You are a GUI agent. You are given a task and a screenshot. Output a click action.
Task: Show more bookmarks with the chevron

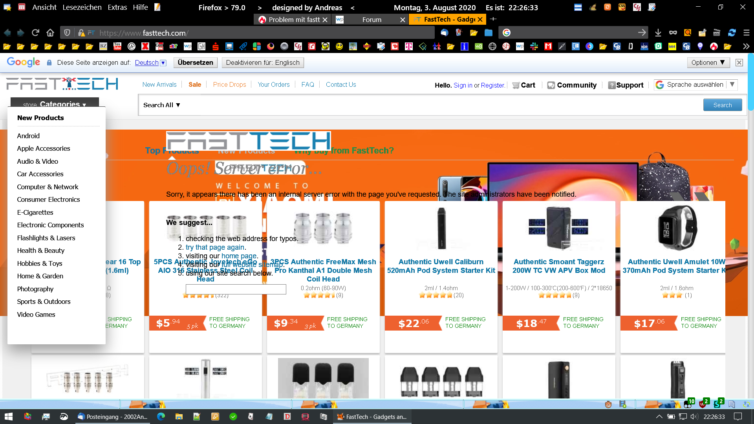746,46
